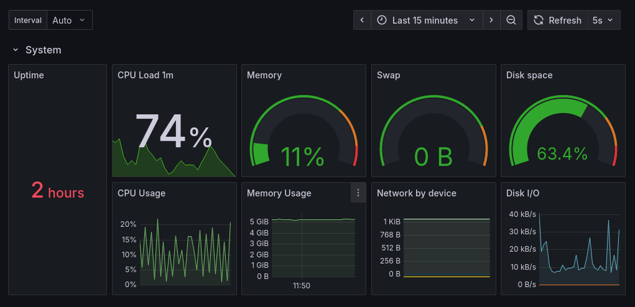
Task: Click the Network by device panel title
Action: point(417,193)
